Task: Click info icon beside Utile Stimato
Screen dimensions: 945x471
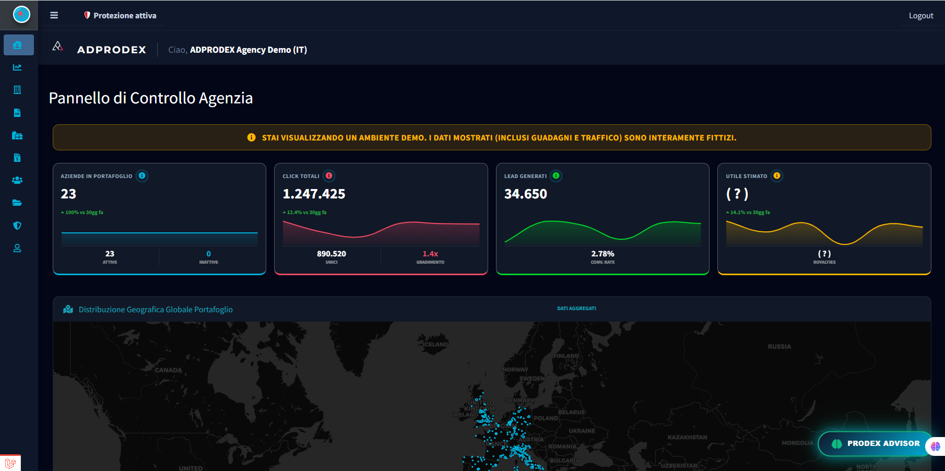Action: point(777,175)
